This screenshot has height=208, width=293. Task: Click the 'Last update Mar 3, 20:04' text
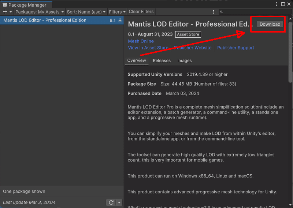[x=29, y=203]
